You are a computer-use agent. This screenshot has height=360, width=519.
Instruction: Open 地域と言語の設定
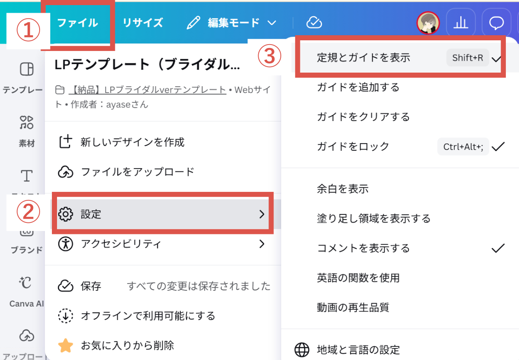coord(400,350)
